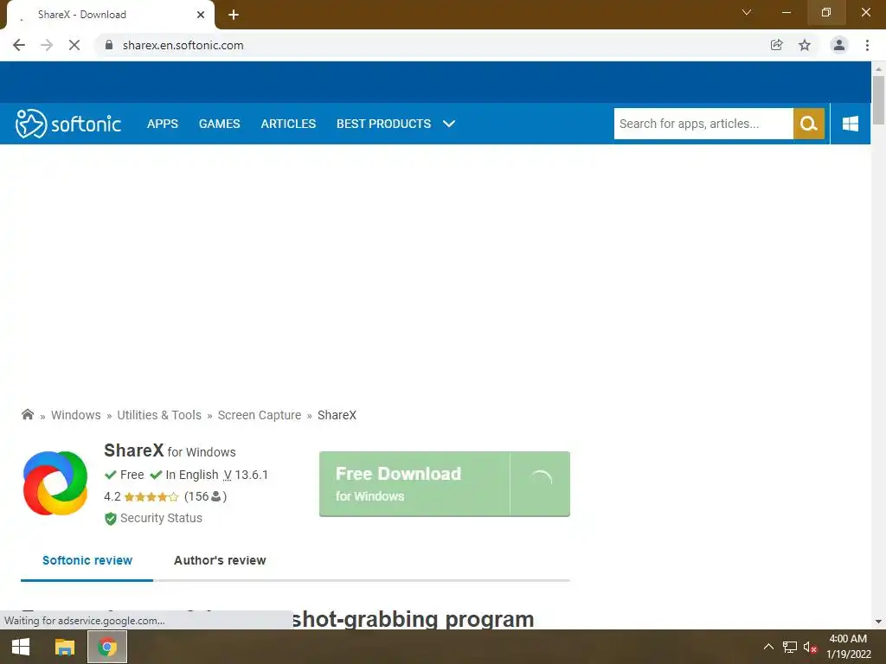The image size is (886, 664).
Task: Open the Windows platform selector icon
Action: click(x=850, y=124)
